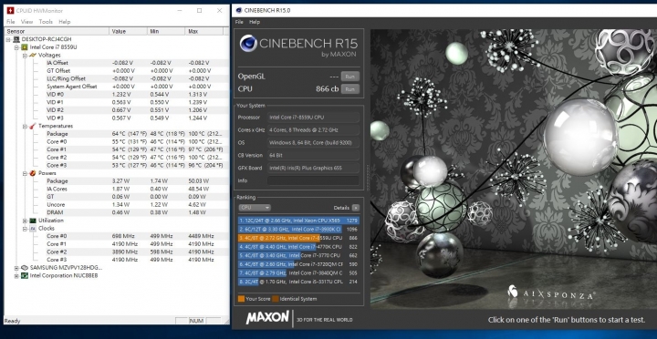Collapse the Temperatures section

[25, 126]
